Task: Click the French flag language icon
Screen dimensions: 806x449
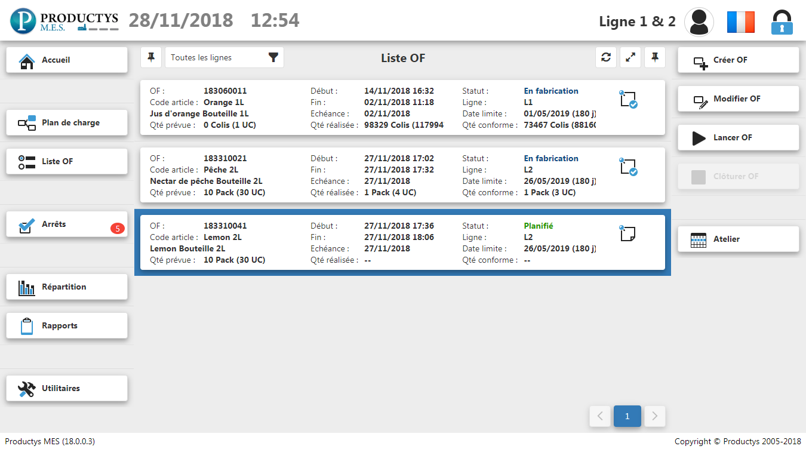Action: click(x=740, y=22)
